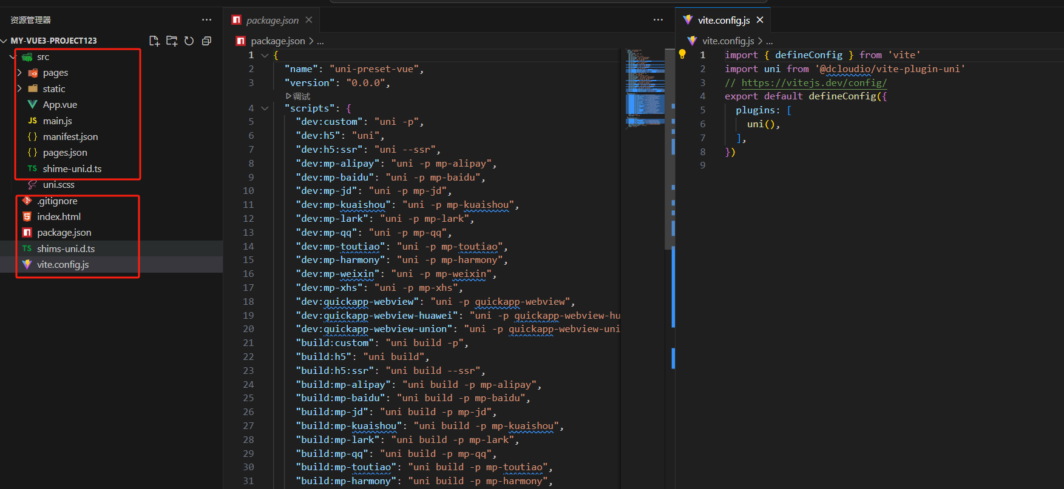Image resolution: width=1064 pixels, height=489 pixels.
Task: Click line number 20 in package.json gutter
Action: coord(248,329)
